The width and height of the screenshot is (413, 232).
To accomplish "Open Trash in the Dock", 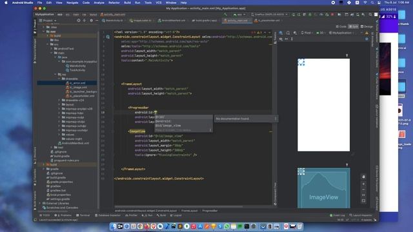I will (x=299, y=226).
